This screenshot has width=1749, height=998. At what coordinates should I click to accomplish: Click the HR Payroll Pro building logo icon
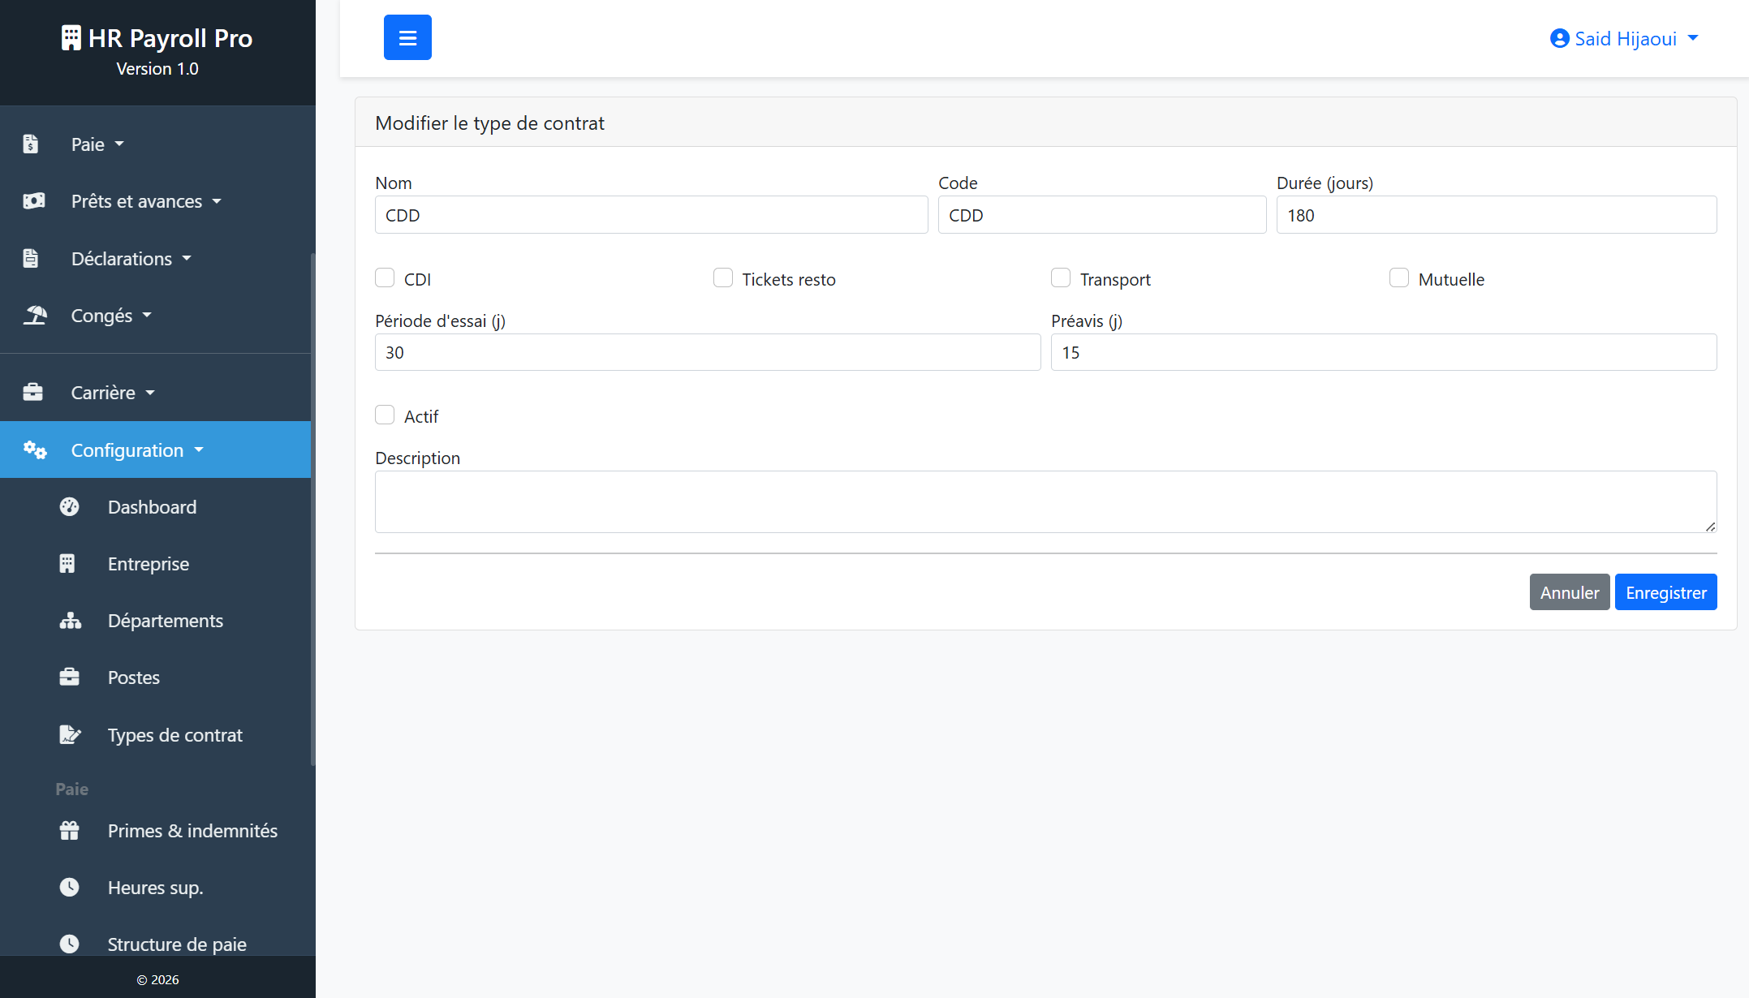pos(71,38)
